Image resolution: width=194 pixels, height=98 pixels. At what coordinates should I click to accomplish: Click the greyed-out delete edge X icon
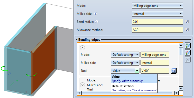point(188,60)
